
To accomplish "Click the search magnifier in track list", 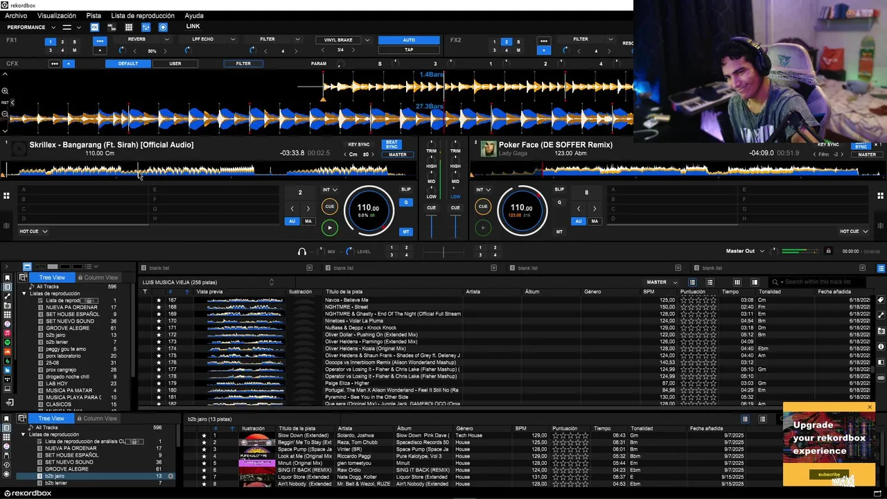I will [x=775, y=282].
